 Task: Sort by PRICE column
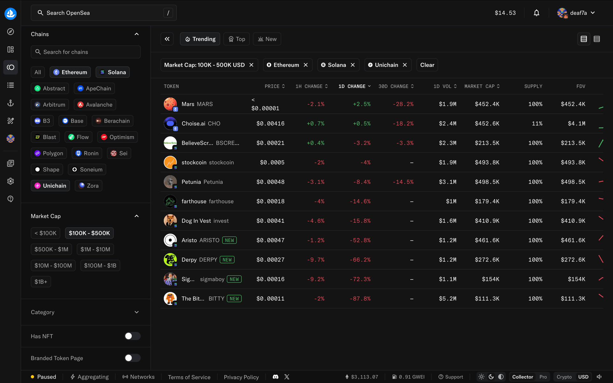click(x=275, y=86)
